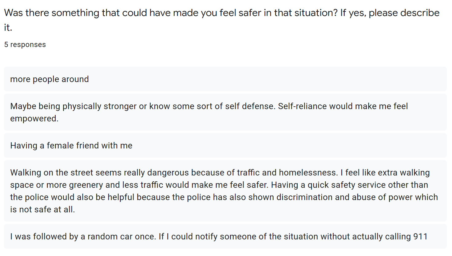Image resolution: width=452 pixels, height=256 pixels.
Task: Click the response starting "Maybe being physically stronger"
Action: click(209, 106)
